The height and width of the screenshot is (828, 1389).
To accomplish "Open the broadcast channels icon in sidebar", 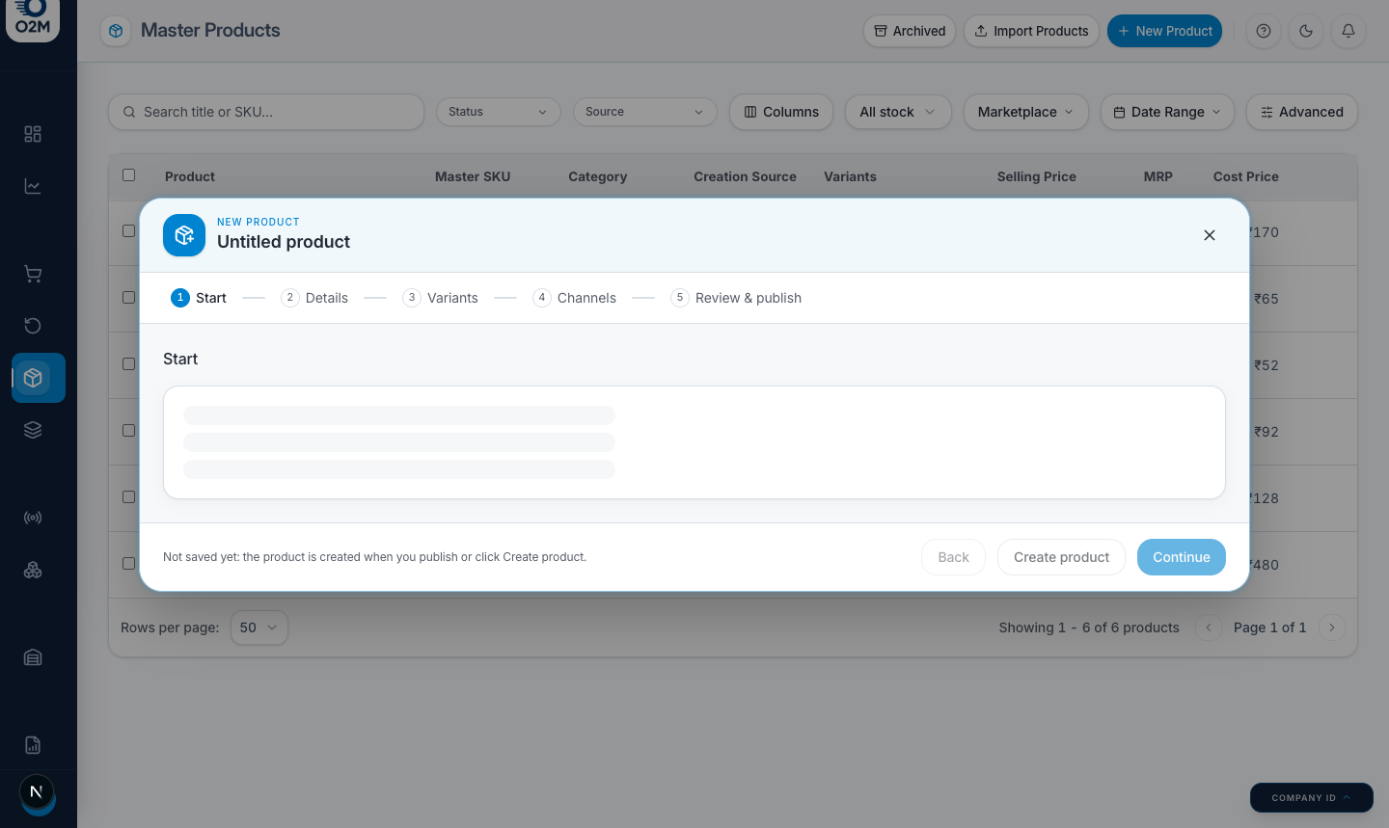I will tap(33, 518).
